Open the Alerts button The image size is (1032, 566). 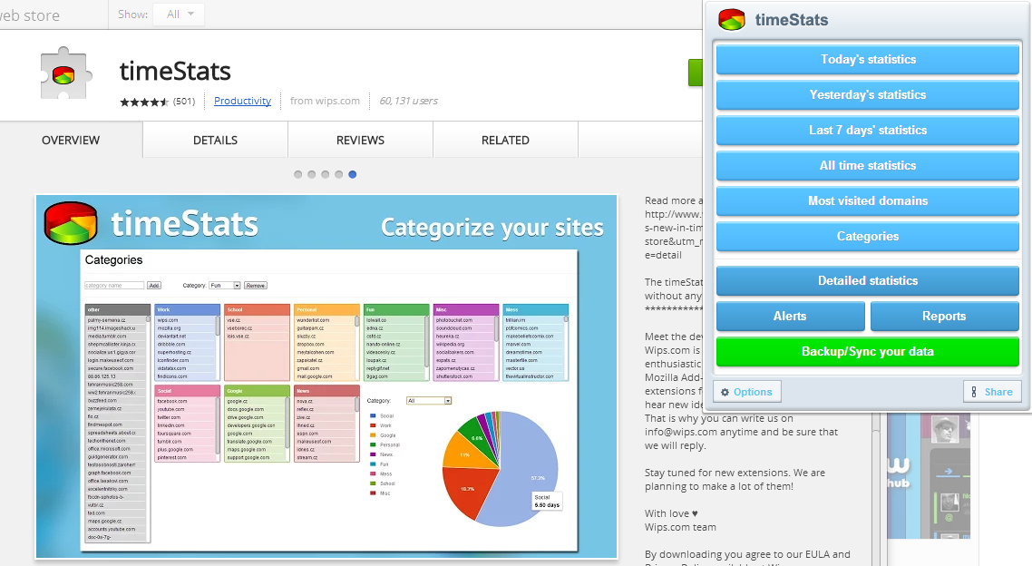790,316
